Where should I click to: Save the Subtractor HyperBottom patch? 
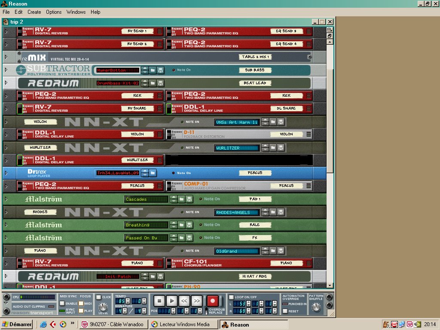click(x=160, y=70)
